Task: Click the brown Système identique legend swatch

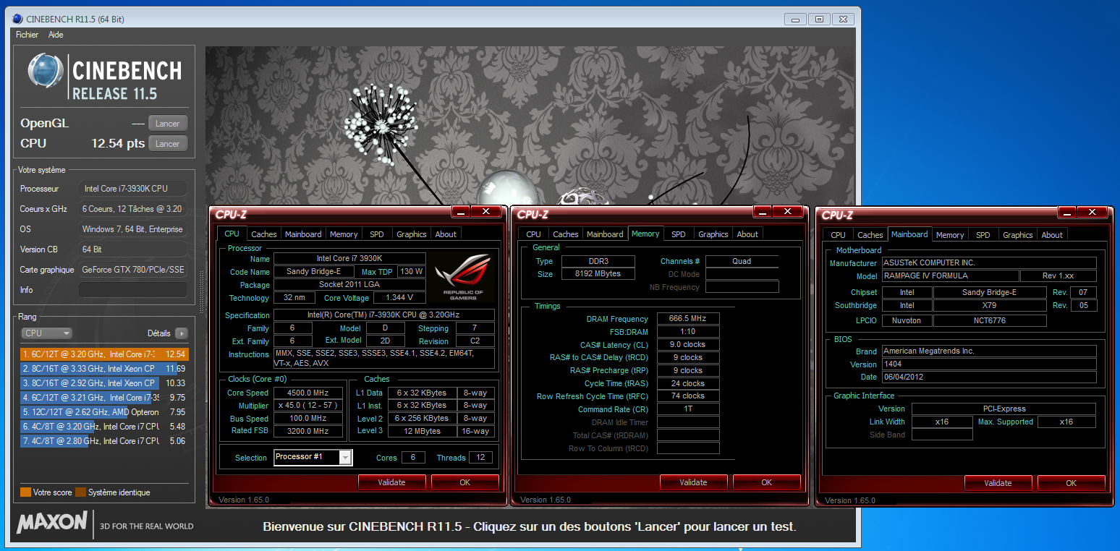Action: coord(81,492)
